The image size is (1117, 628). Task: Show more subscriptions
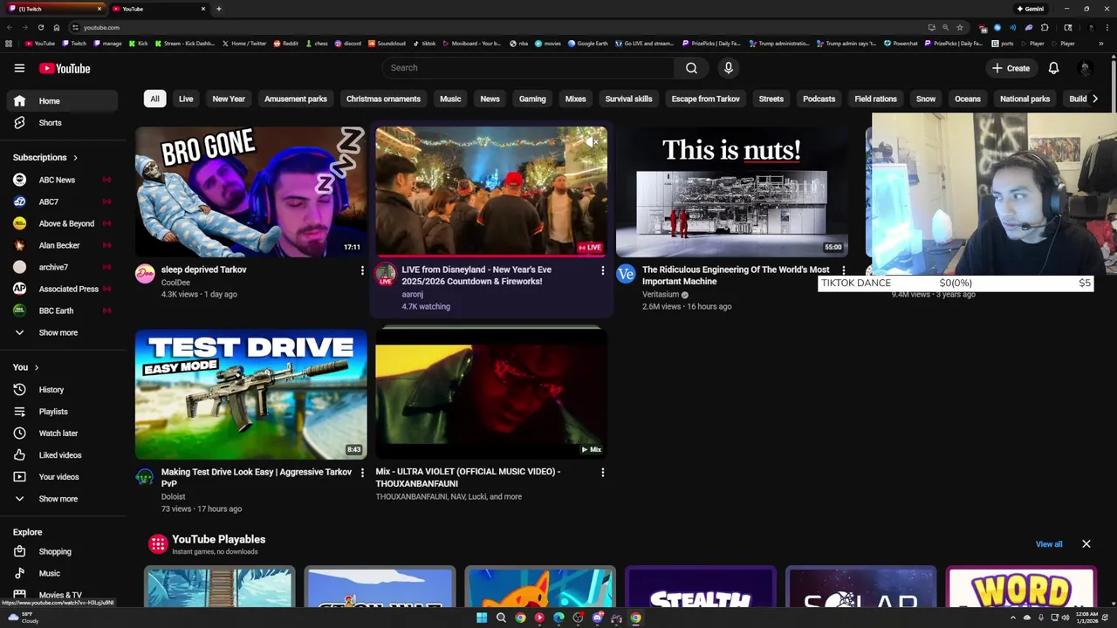[x=61, y=332]
